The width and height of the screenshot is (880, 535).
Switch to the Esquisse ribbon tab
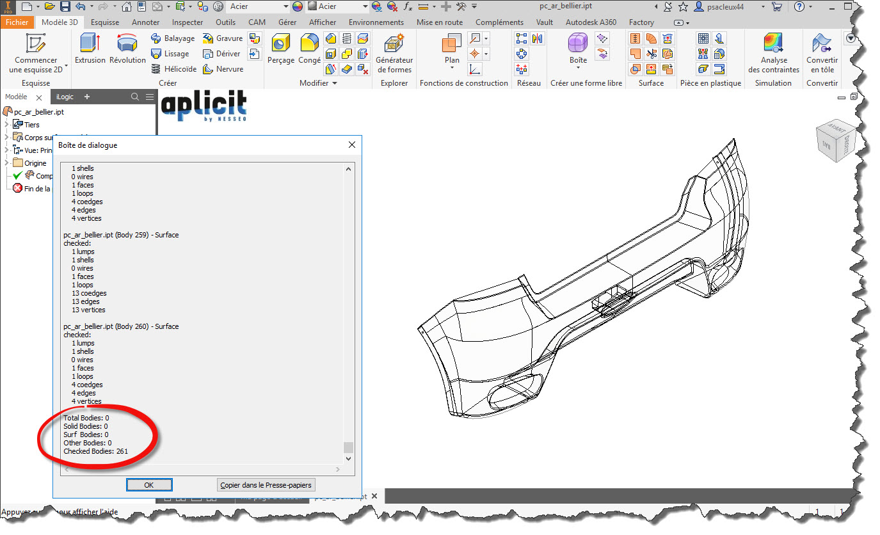coord(104,22)
